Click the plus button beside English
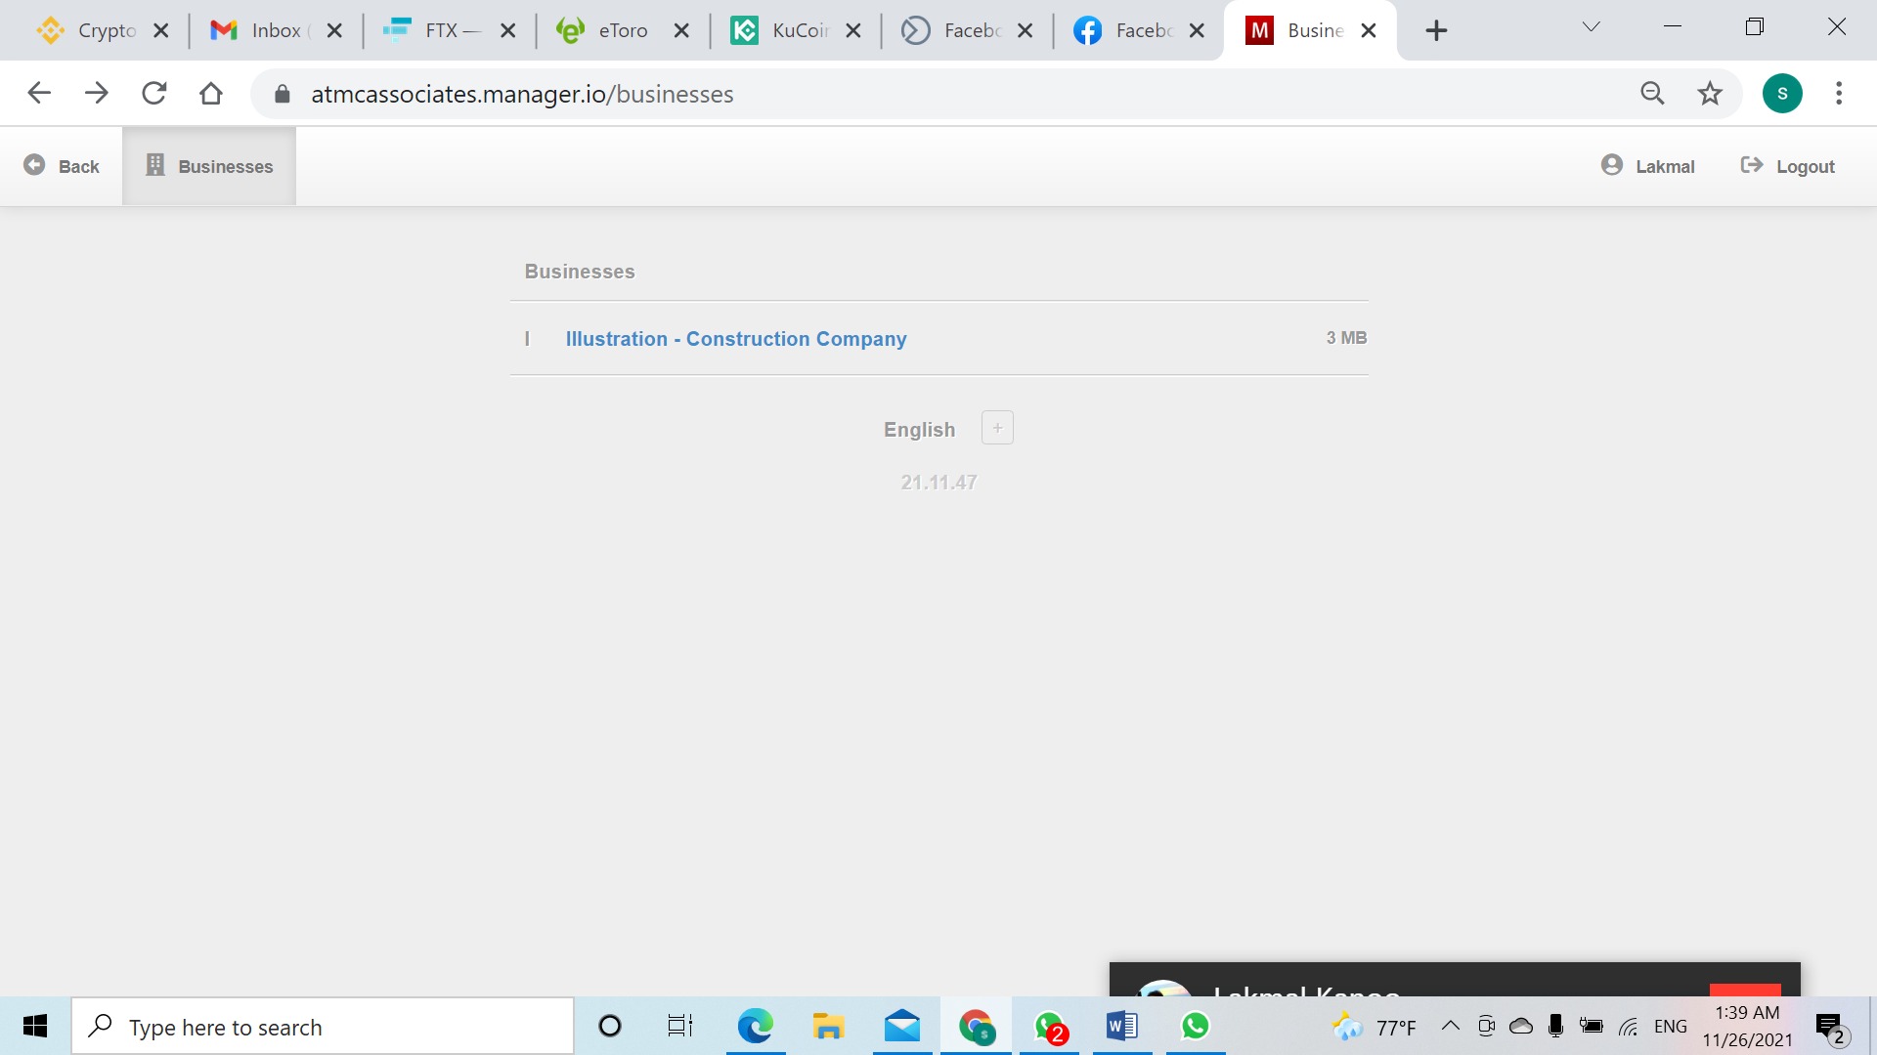This screenshot has width=1877, height=1055. (997, 428)
